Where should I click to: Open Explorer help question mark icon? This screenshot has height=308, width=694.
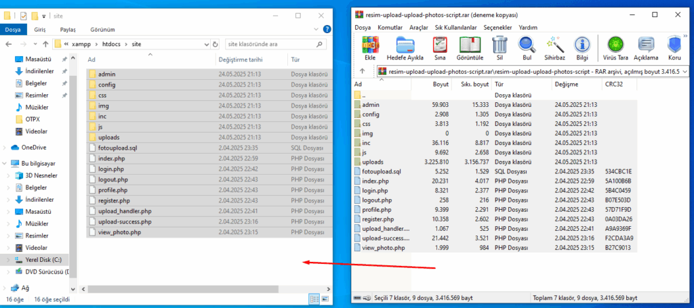(327, 30)
